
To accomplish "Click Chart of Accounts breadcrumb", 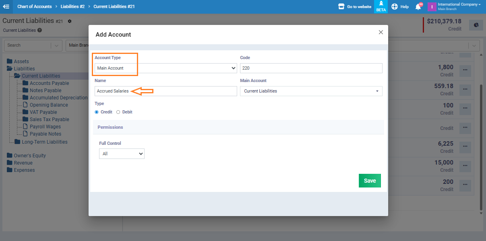I will pos(34,6).
